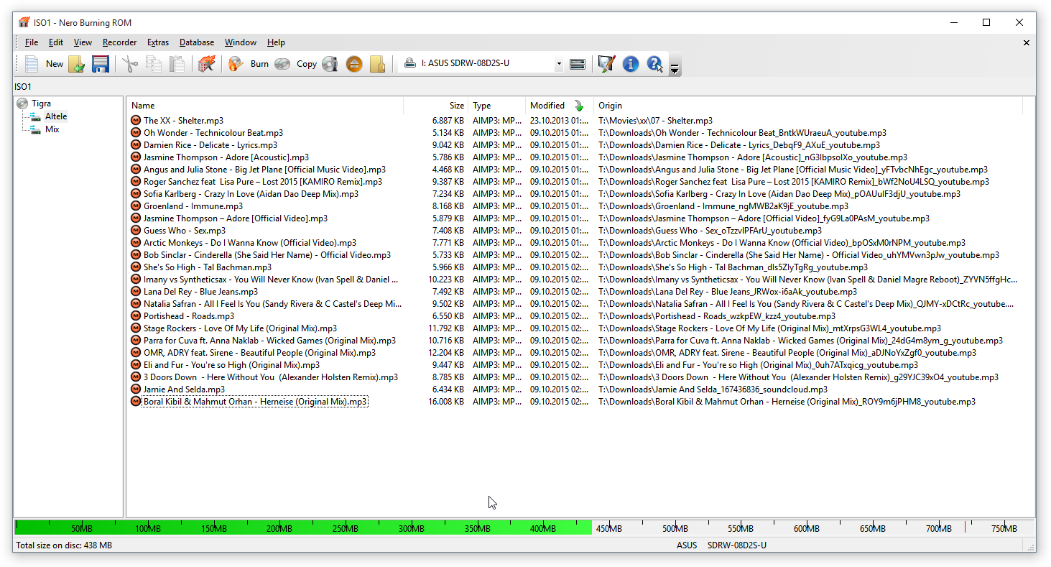The width and height of the screenshot is (1051, 567).
Task: Click the mp3 icon beside Groenland - Immune
Action: (x=136, y=206)
